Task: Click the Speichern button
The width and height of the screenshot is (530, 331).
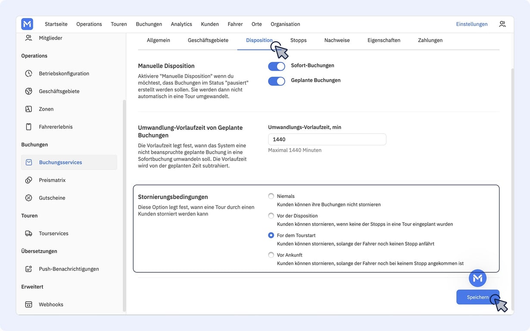Action: click(478, 297)
